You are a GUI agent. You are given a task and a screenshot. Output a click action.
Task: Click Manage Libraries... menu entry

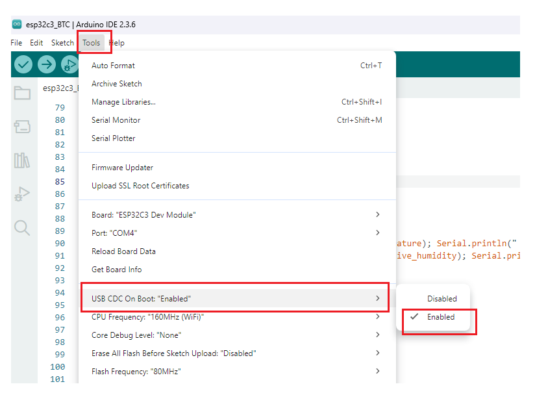(123, 102)
